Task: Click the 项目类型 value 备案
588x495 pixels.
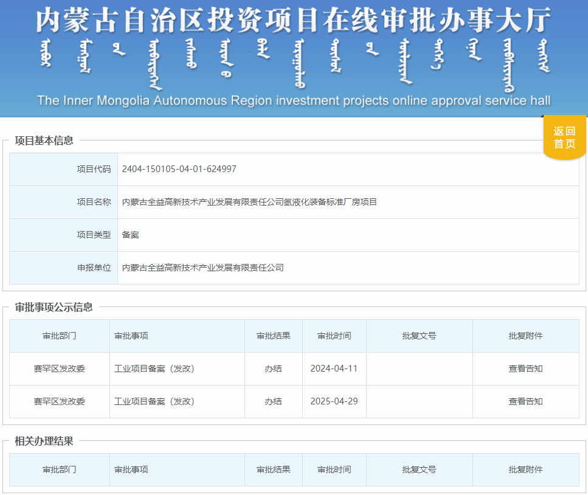Action: [x=131, y=235]
